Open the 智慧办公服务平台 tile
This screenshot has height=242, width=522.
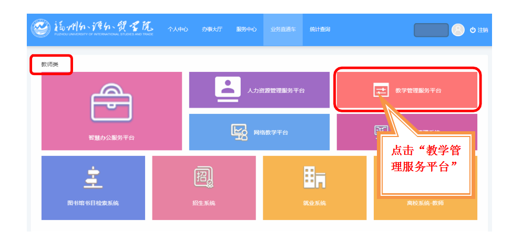pos(111,111)
